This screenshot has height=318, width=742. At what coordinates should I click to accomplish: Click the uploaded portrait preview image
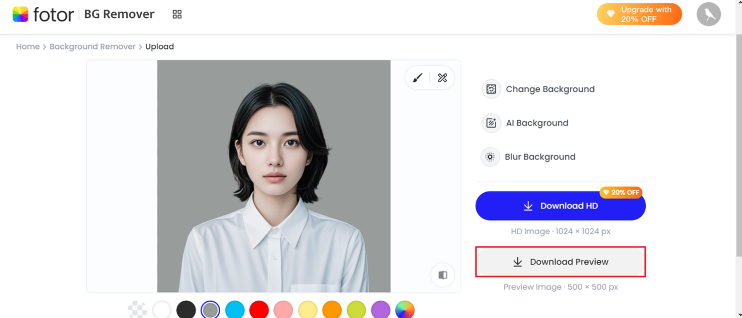tap(273, 174)
